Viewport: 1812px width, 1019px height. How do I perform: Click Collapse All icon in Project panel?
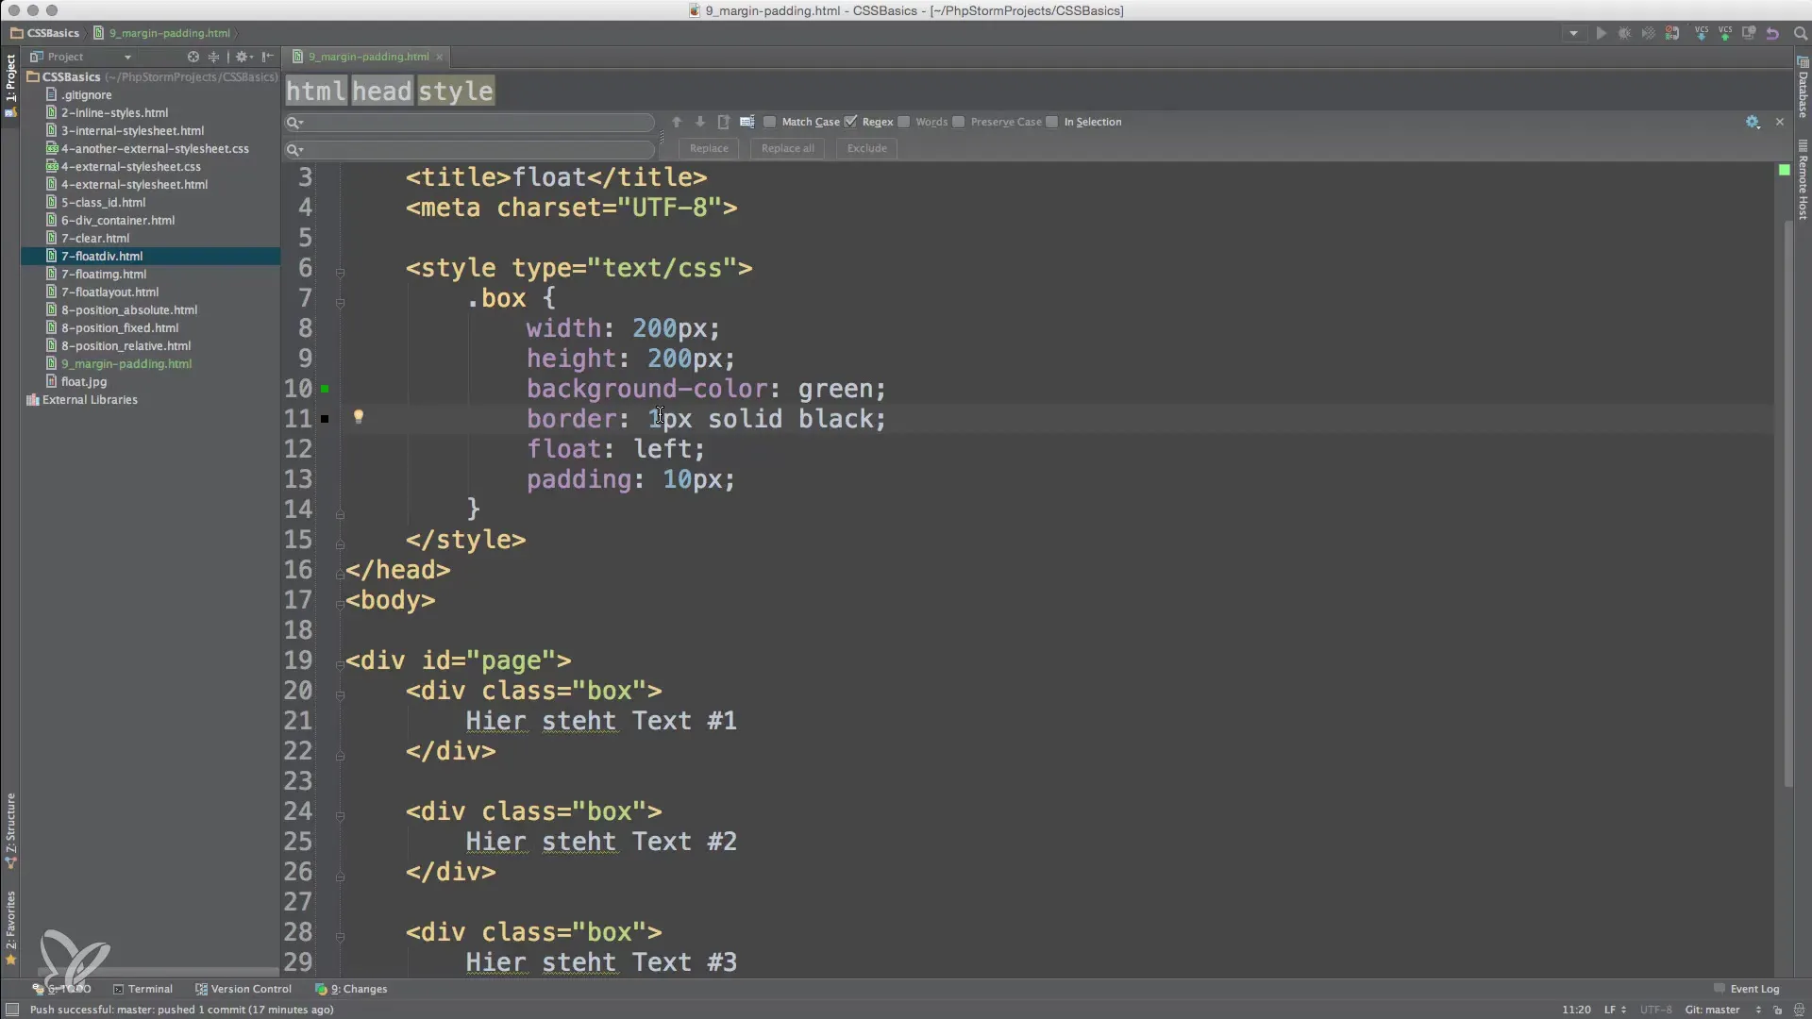point(213,57)
